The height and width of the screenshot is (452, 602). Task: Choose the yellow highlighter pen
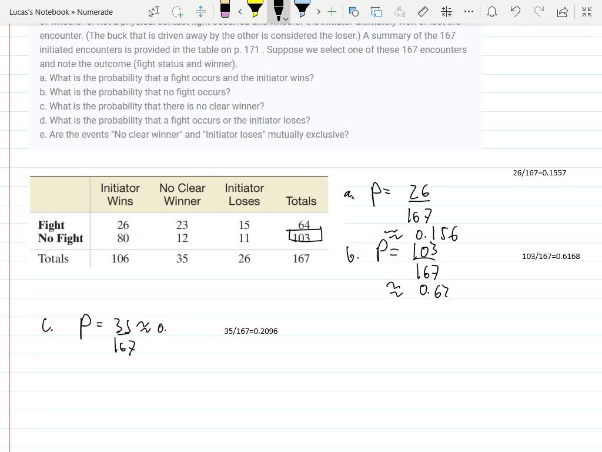coord(255,10)
